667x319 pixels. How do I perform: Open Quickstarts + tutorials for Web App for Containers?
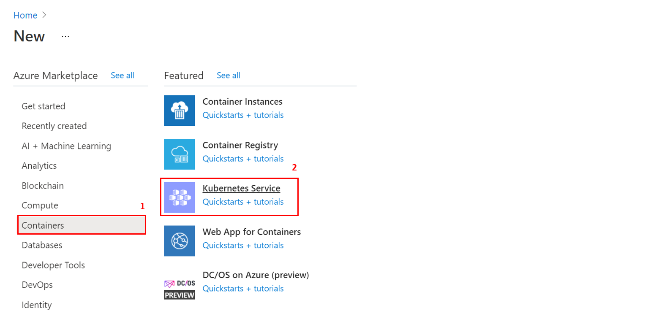point(243,245)
